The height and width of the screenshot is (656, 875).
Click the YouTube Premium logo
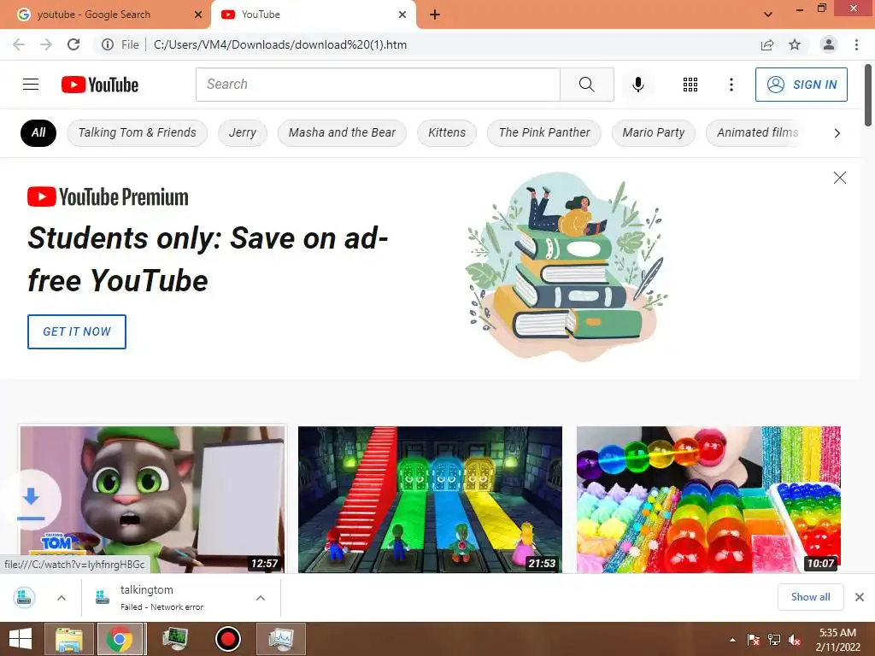108,197
